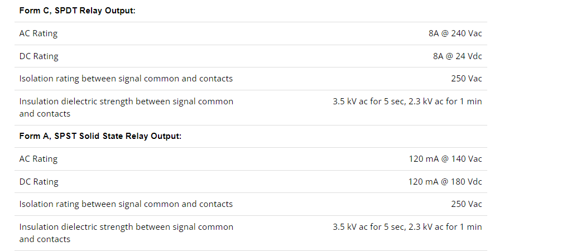
Task: Click 250 Vac value in Form A section
Action: [x=467, y=204]
